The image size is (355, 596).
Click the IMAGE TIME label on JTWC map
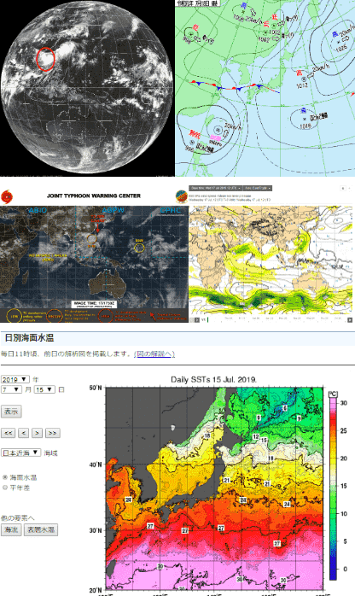(94, 305)
